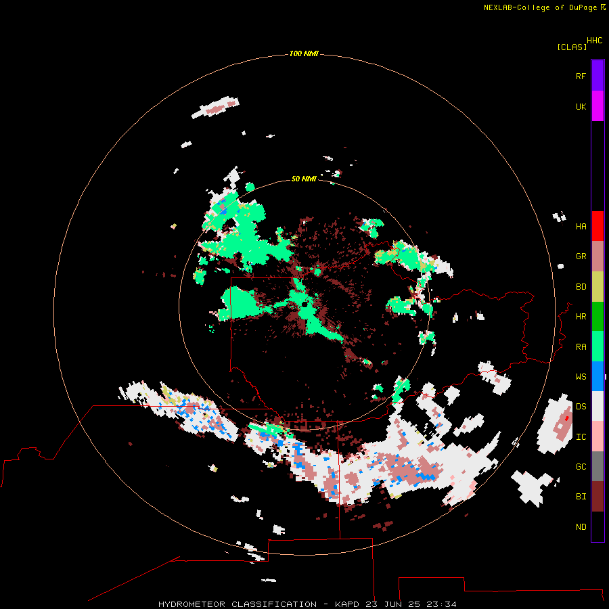This screenshot has width=609, height=609.
Task: Click the ND legend label
Action: pyautogui.click(x=581, y=526)
